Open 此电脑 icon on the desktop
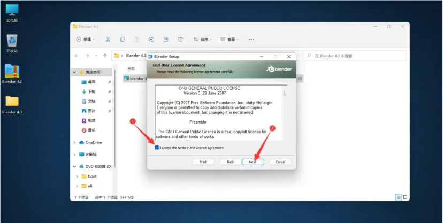443x223 pixels. [x=12, y=13]
